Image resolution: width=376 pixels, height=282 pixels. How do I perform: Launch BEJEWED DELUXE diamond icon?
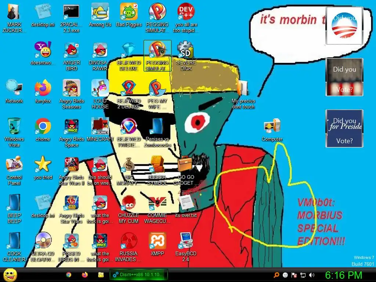click(129, 56)
